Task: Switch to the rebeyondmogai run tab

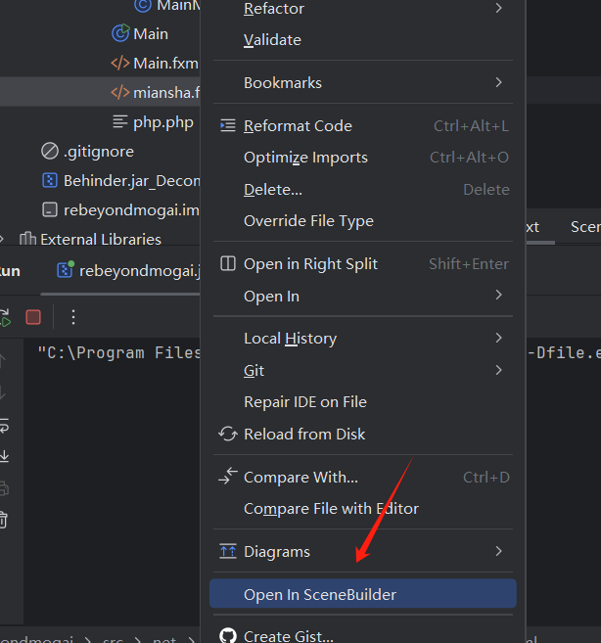Action: point(128,271)
